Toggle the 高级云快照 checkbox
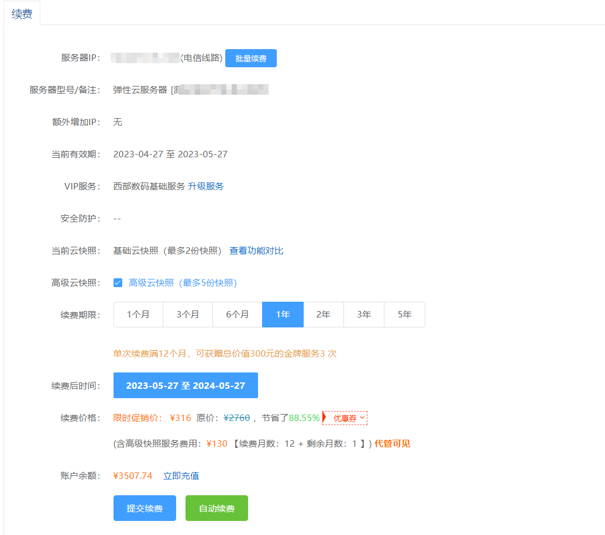Screen dimensions: 605x535 118,283
